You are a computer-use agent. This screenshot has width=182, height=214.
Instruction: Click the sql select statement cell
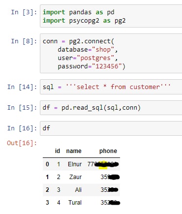click(x=111, y=87)
